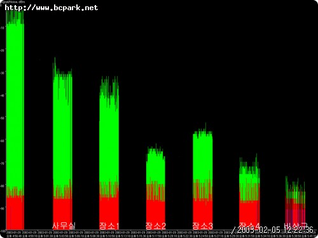Click the 장소3 label

click(203, 226)
